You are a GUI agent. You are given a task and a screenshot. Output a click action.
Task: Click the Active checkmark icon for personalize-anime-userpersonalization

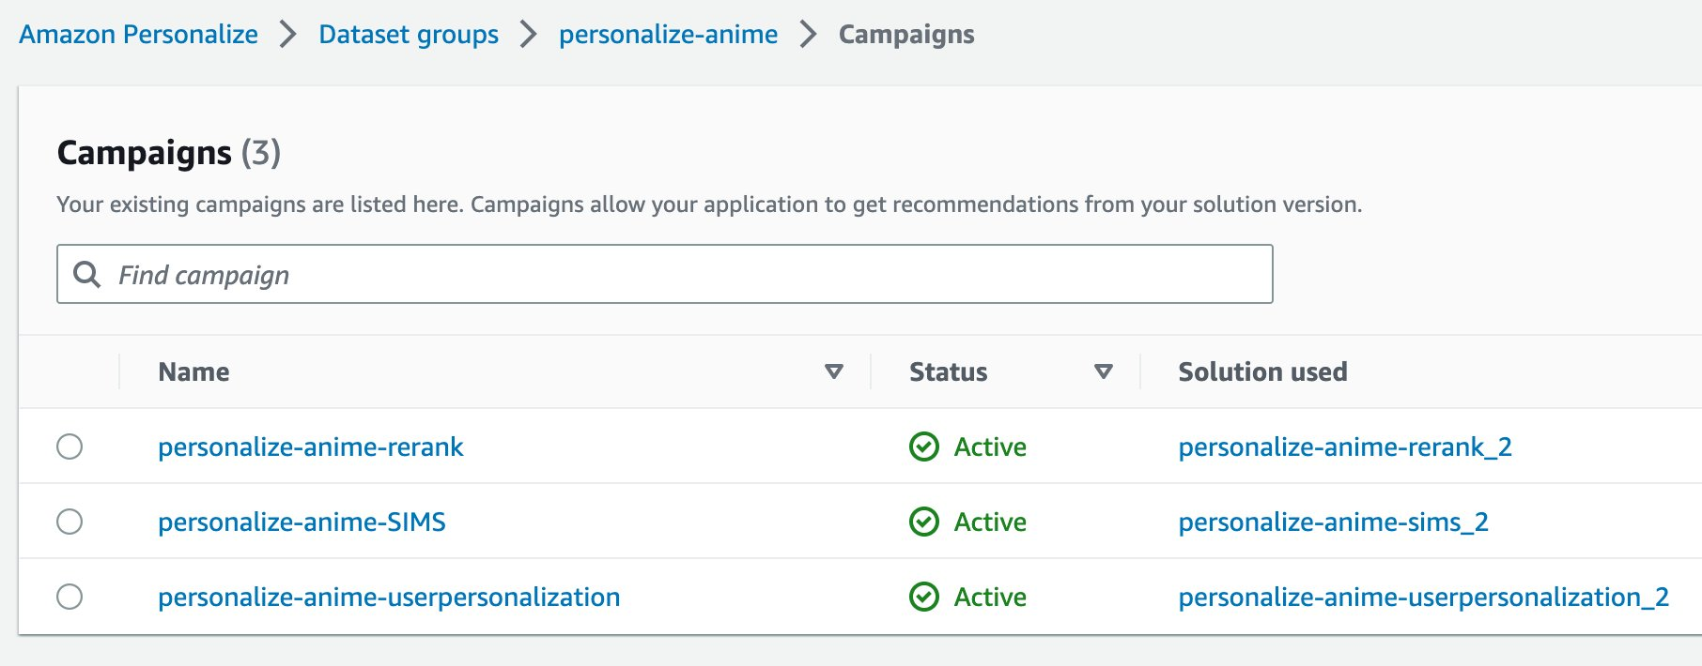[x=924, y=597]
